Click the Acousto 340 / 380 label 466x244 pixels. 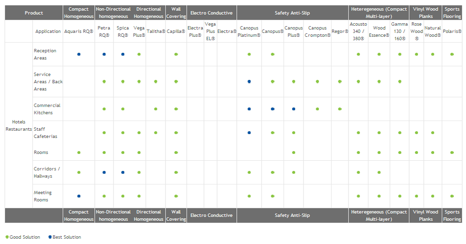click(358, 31)
